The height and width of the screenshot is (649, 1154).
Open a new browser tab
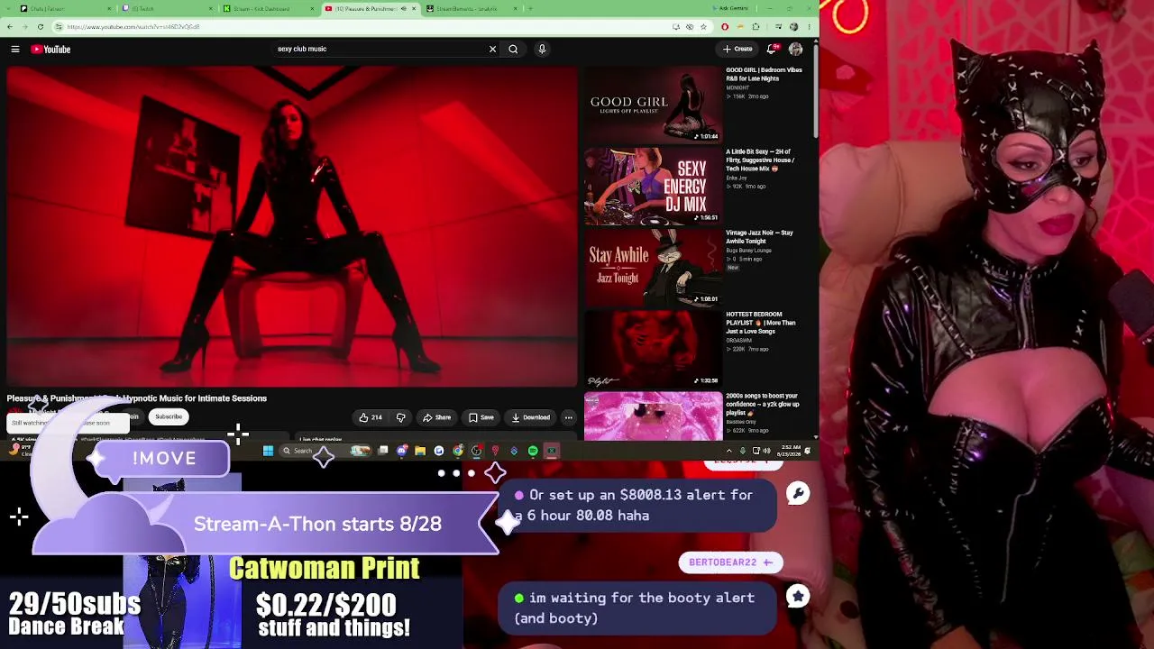pos(530,9)
